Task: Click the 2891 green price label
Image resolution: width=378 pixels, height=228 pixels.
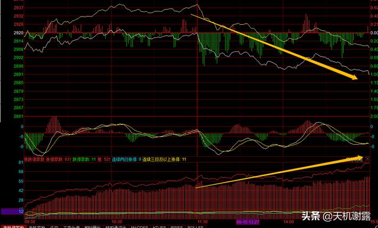Action: (18, 74)
